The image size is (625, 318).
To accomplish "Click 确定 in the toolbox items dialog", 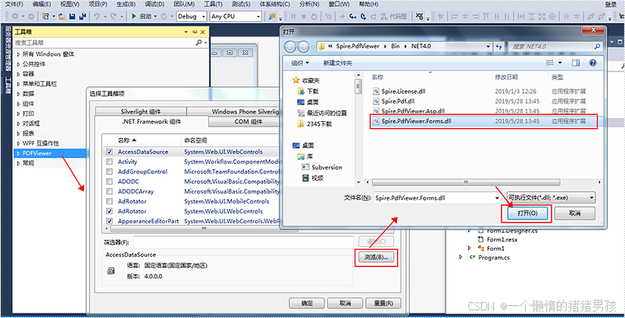I will 307,304.
